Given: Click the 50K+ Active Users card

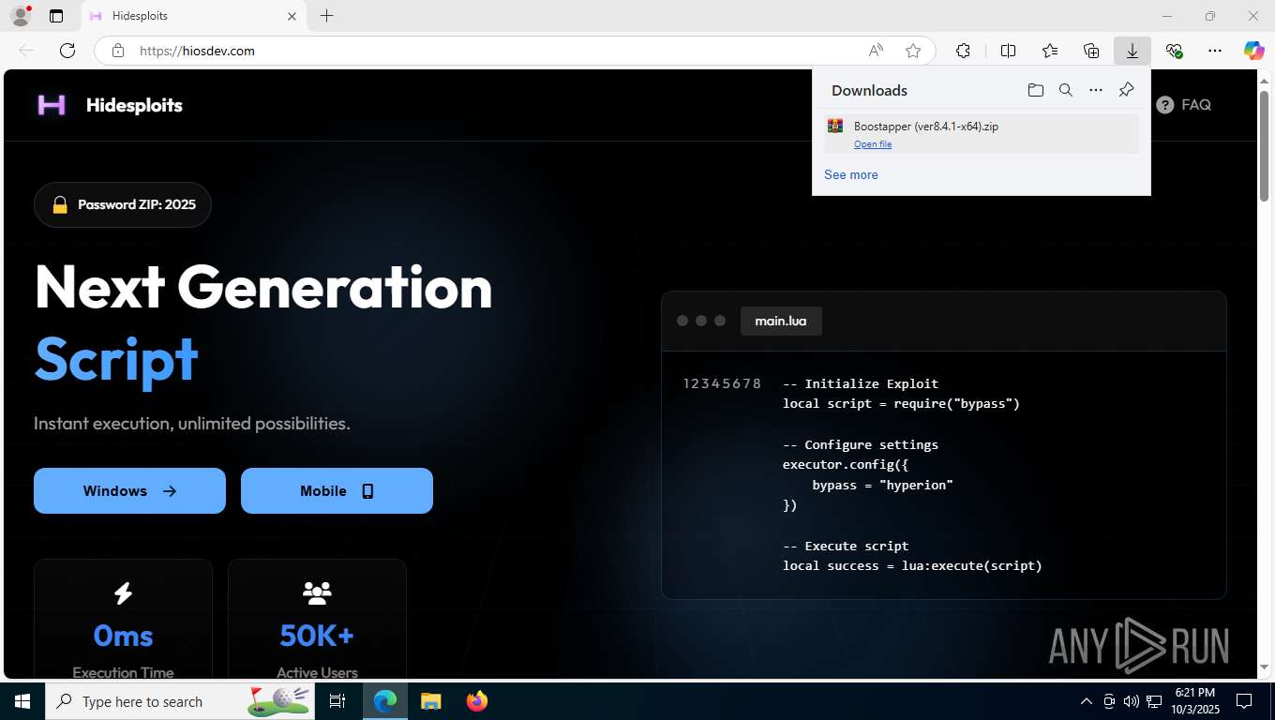Looking at the screenshot, I should pyautogui.click(x=317, y=620).
